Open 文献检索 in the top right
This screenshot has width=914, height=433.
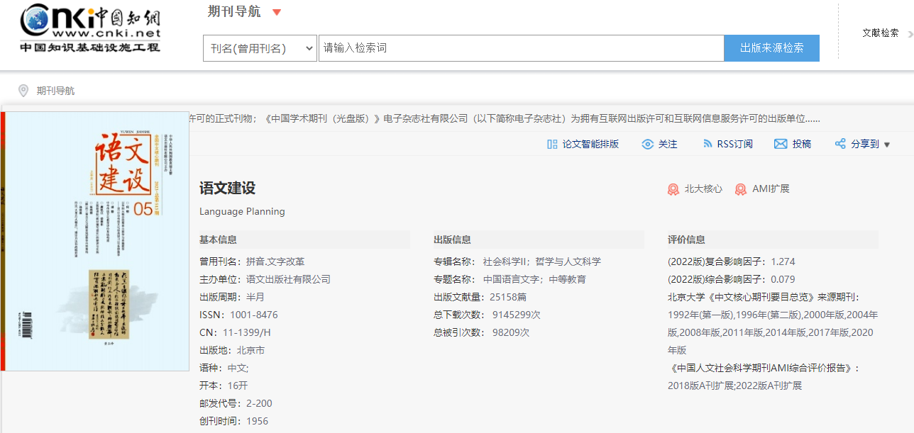(881, 33)
